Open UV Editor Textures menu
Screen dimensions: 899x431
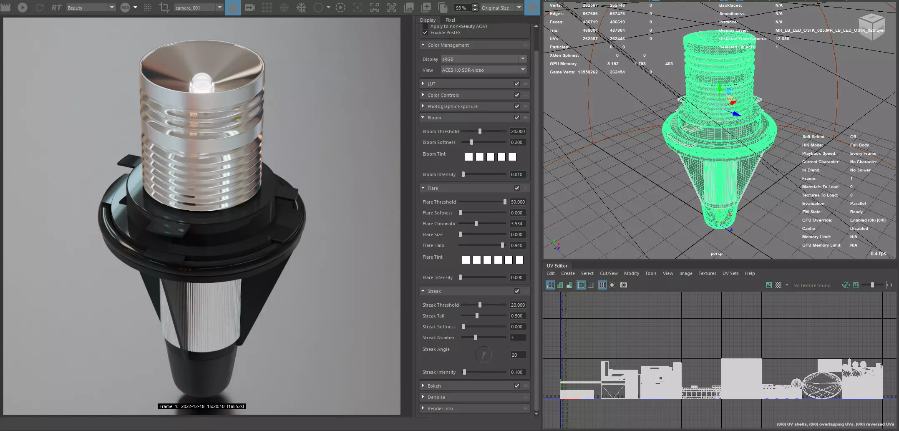(x=707, y=273)
